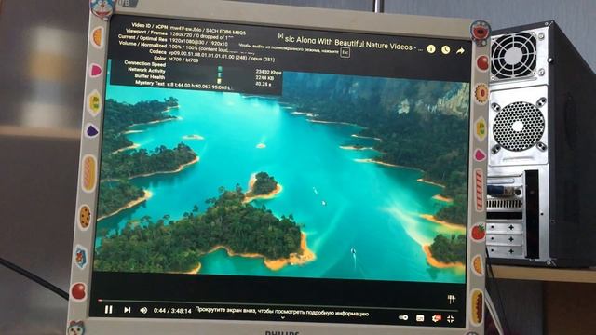Pause the playing video

click(109, 310)
